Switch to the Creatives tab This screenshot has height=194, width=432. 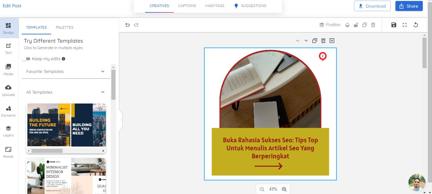[x=159, y=6]
